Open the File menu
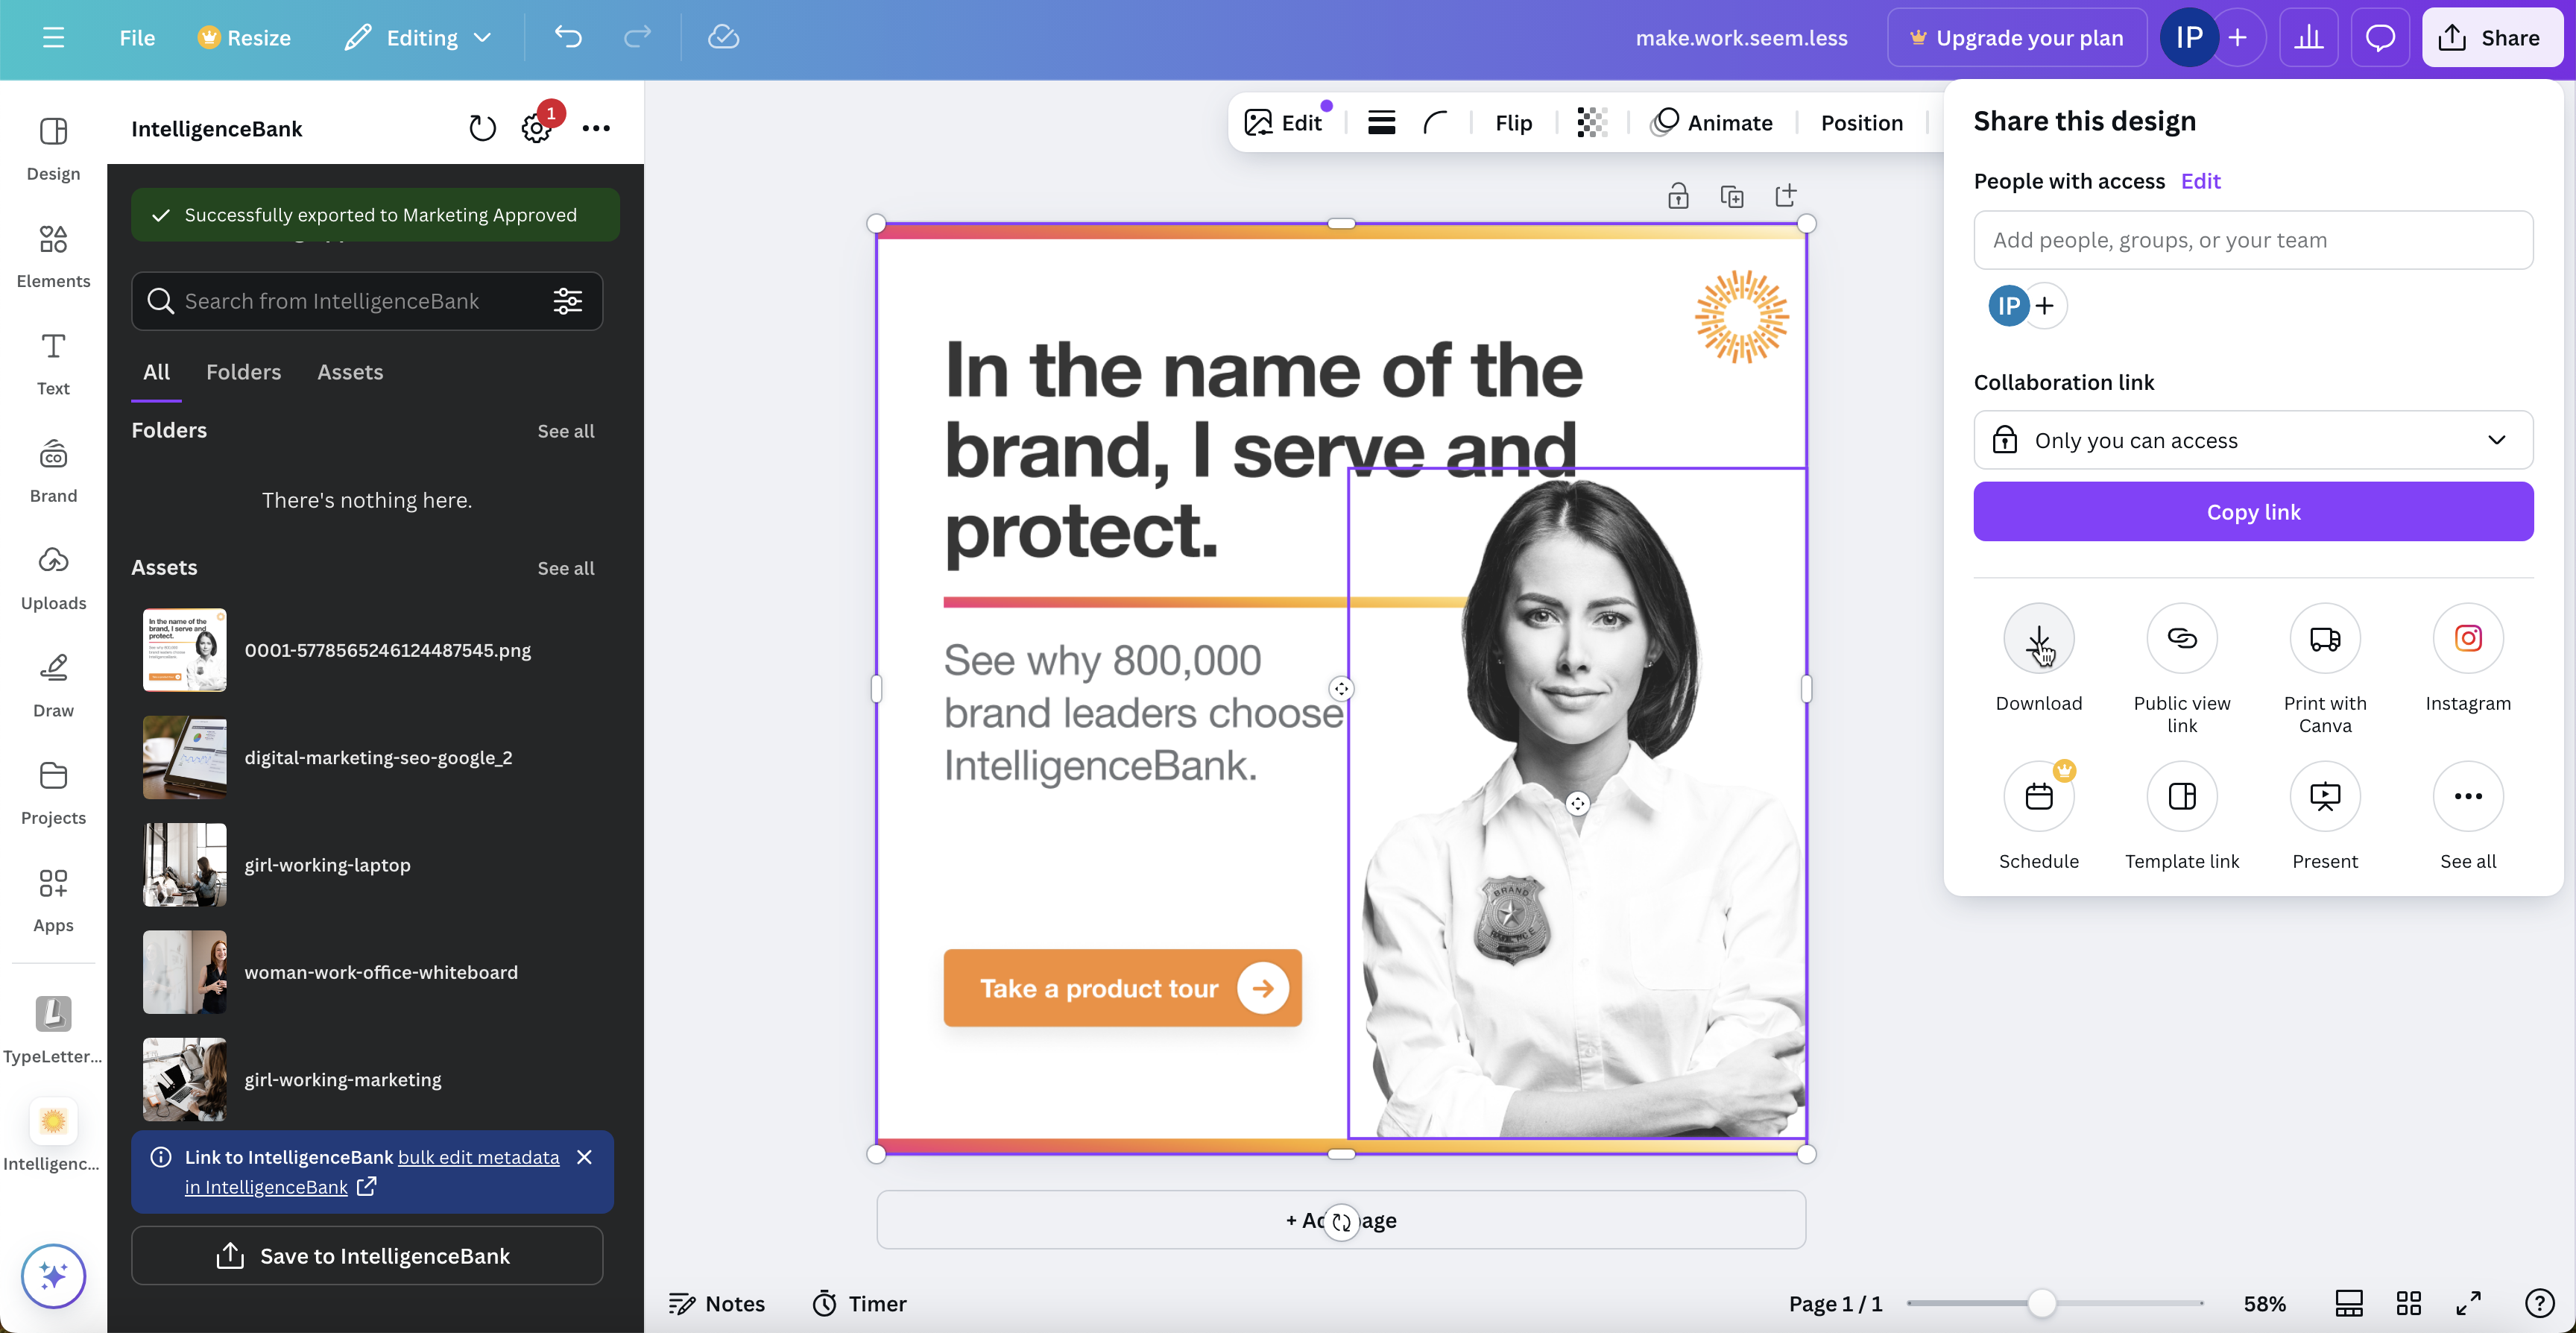This screenshot has width=2576, height=1333. click(137, 38)
